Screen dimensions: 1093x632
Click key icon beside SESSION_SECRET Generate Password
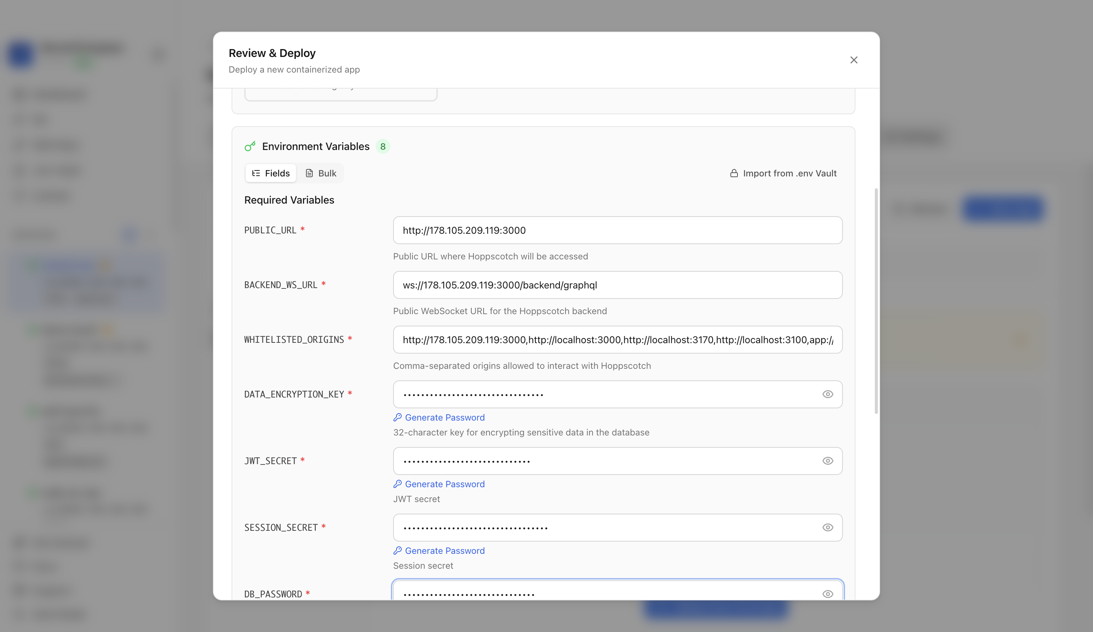[397, 550]
